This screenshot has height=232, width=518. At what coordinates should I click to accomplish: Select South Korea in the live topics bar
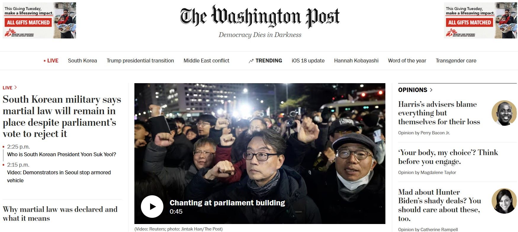(x=83, y=61)
